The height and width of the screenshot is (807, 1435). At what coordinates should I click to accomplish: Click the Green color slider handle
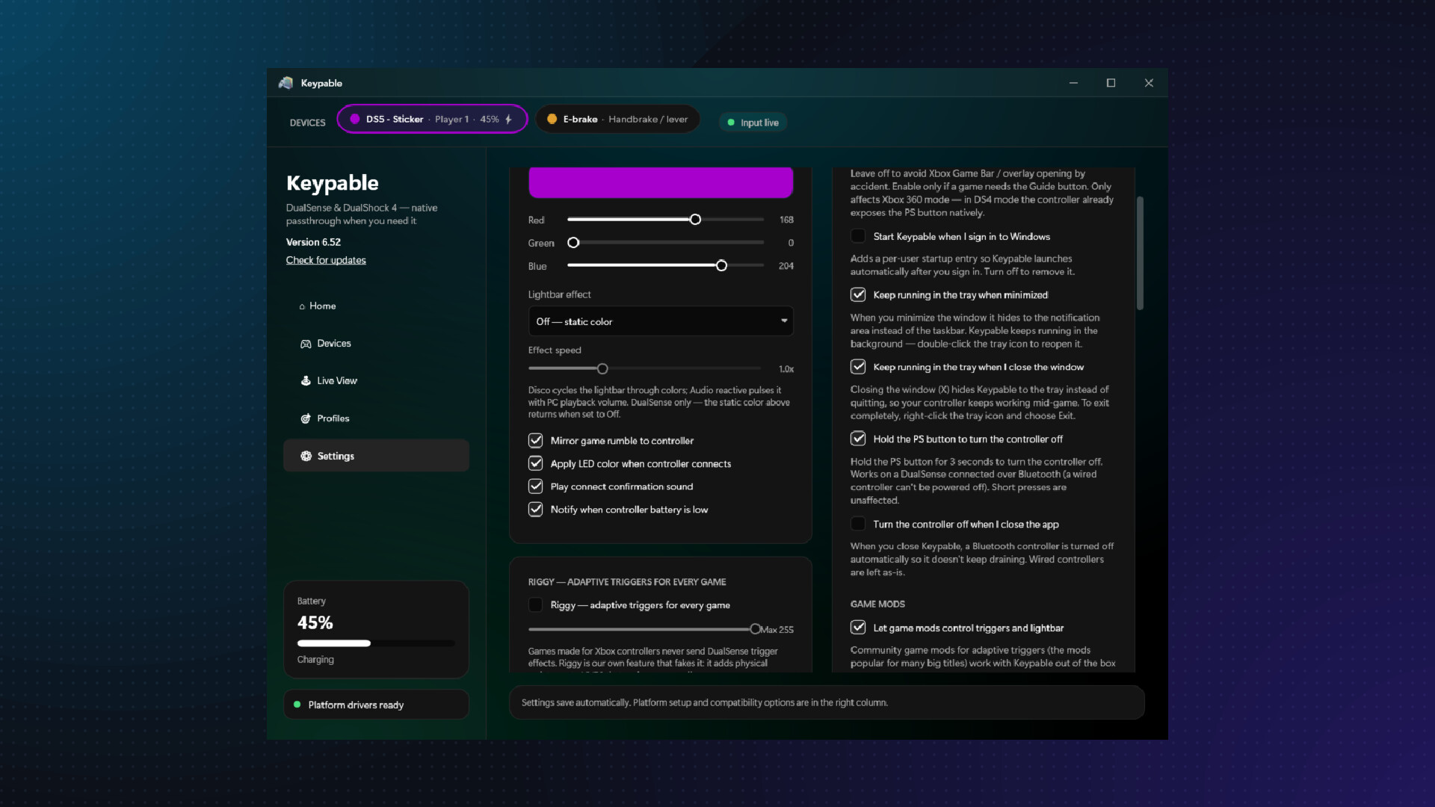click(x=573, y=243)
